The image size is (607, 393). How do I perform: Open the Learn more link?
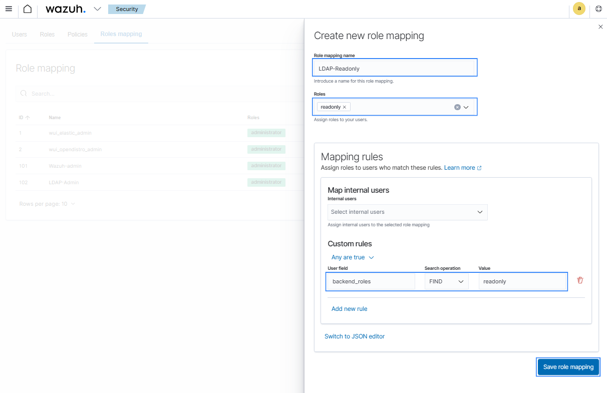(x=463, y=168)
